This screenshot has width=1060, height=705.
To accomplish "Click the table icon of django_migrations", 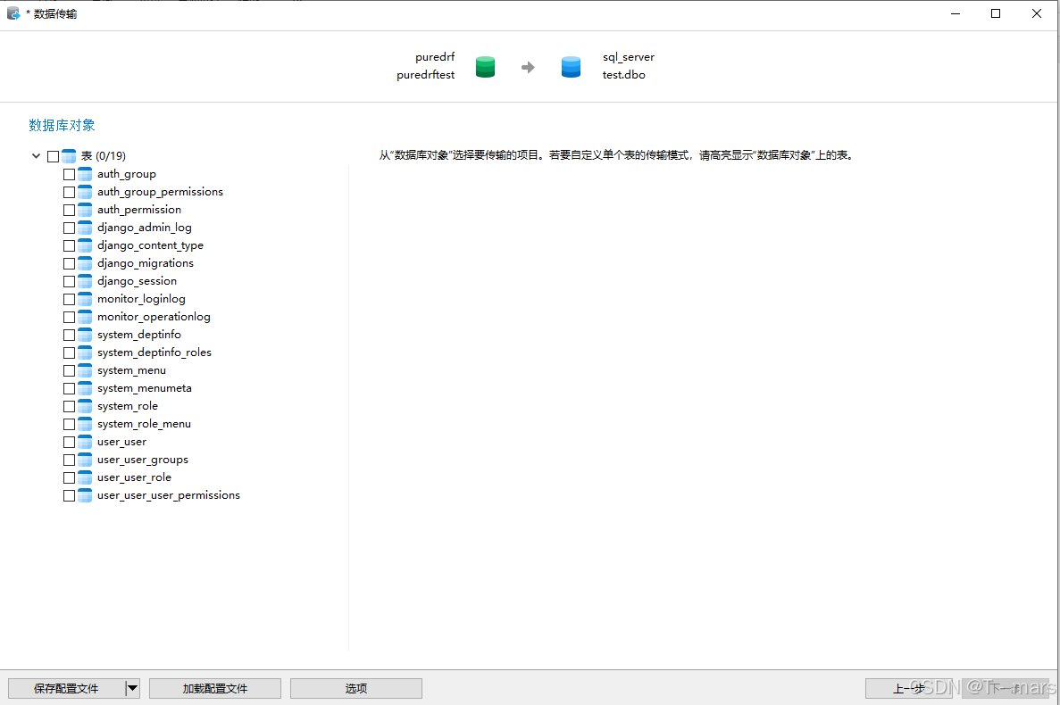I will click(x=85, y=263).
